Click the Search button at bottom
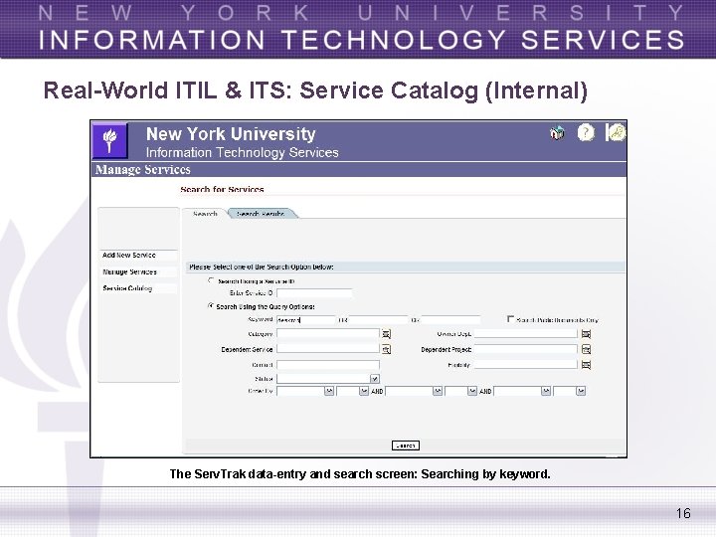 pyautogui.click(x=406, y=446)
